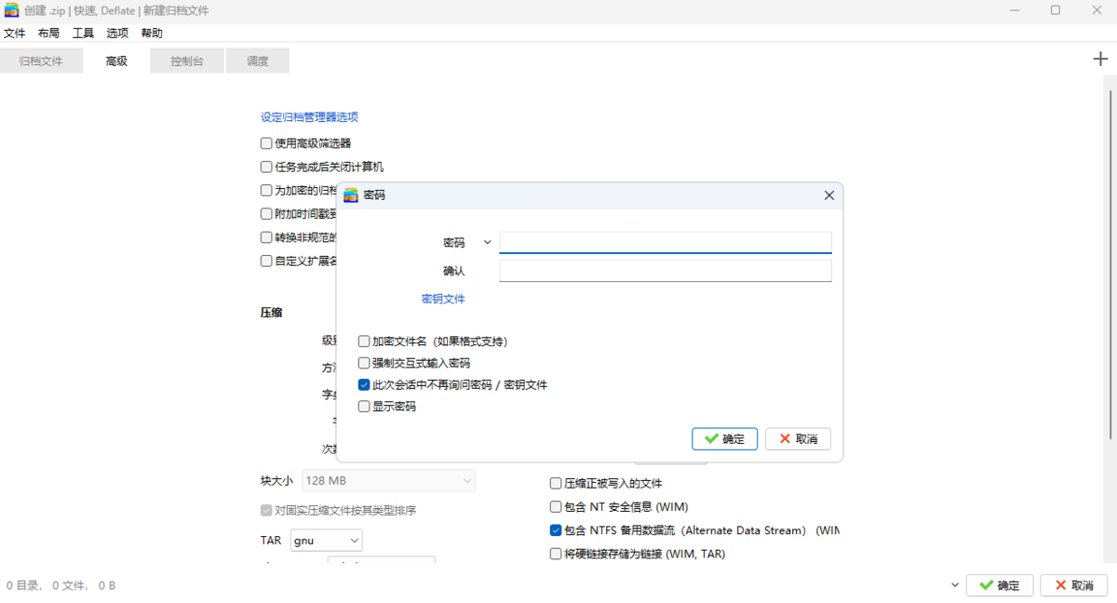Disable the 此次会话中不再询问密码 checkbox
The height and width of the screenshot is (603, 1117).
(363, 384)
